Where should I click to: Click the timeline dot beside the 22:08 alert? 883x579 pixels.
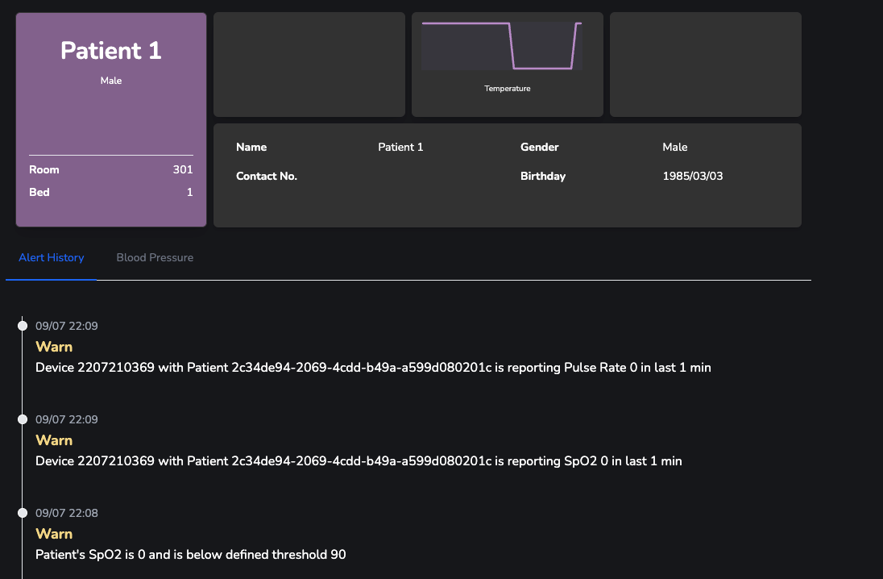click(x=22, y=512)
